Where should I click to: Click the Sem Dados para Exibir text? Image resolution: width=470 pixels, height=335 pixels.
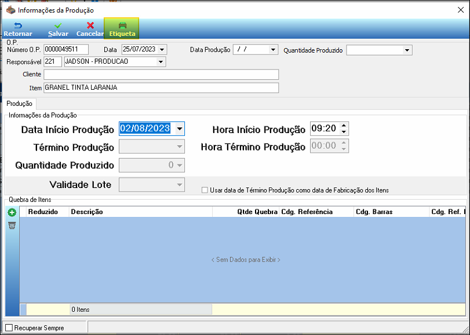246,260
